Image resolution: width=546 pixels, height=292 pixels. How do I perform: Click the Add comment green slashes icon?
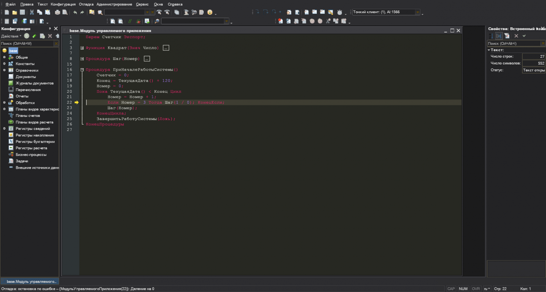pos(130,21)
